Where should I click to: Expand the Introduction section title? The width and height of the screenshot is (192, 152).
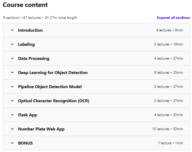(x=30, y=30)
